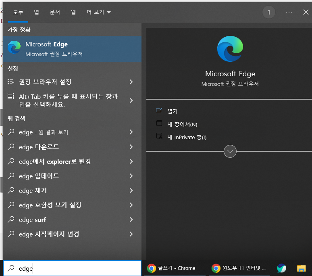Click the Edge icon beside the best match

pos(14,47)
